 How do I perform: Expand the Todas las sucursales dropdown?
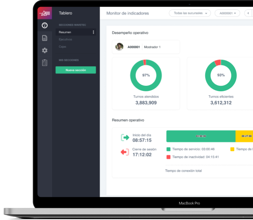coord(190,13)
